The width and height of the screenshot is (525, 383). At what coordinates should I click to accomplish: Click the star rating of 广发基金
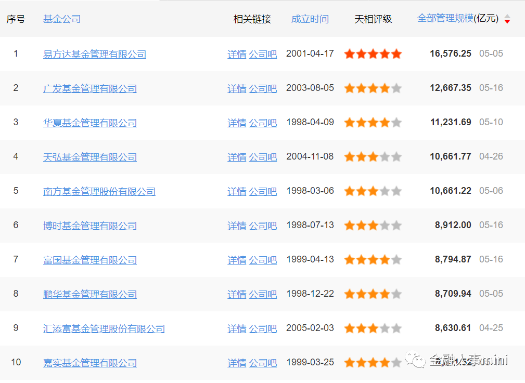tap(373, 88)
